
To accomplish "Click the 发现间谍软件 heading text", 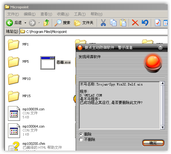I will [x=89, y=57].
